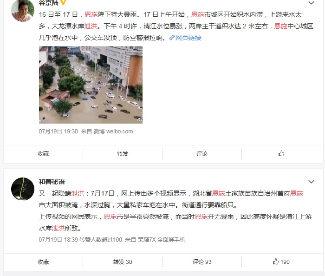Expand options chevron on 谷京陆 post
The width and height of the screenshot is (325, 276).
[311, 3]
